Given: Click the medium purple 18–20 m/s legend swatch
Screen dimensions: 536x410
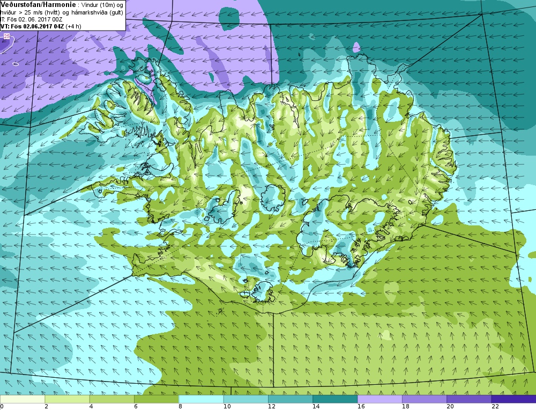Looking at the screenshot, I should click(x=424, y=399).
